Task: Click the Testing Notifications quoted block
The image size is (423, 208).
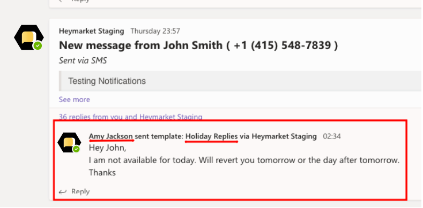Action: (x=240, y=81)
